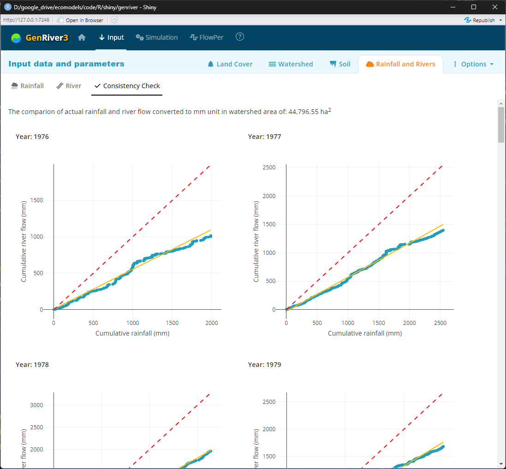Click the watershed area value 44,796.55 ha
This screenshot has width=506, height=469.
tap(310, 111)
